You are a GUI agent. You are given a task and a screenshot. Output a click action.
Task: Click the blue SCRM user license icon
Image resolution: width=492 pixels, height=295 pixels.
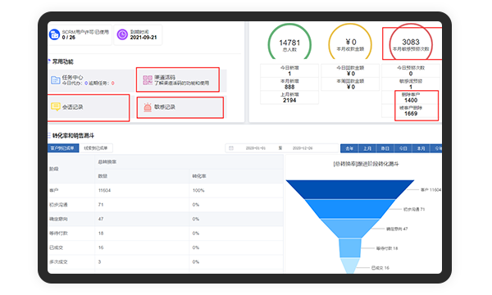pyautogui.click(x=54, y=34)
